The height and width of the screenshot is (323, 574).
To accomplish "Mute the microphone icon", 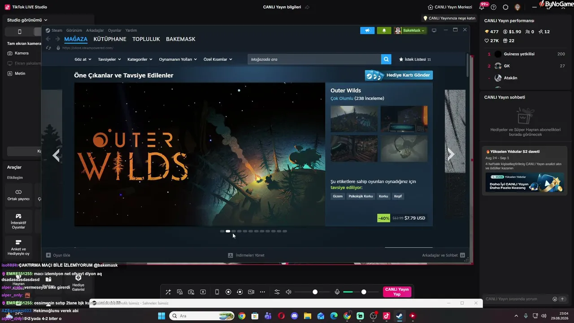I will click(337, 292).
